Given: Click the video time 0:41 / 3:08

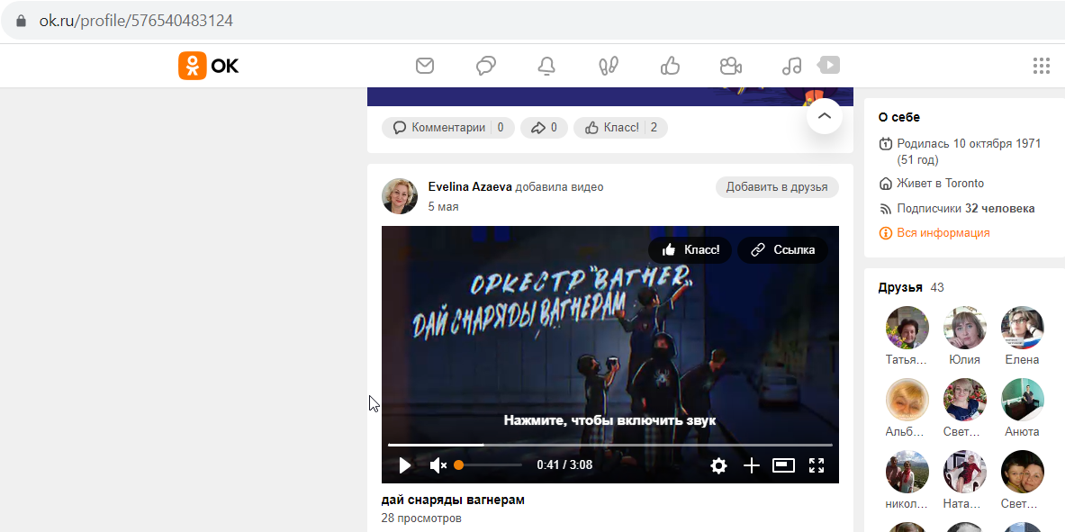Looking at the screenshot, I should [564, 465].
